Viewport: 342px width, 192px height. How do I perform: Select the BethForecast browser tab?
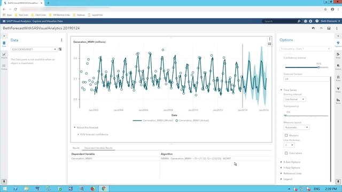click(22, 3)
